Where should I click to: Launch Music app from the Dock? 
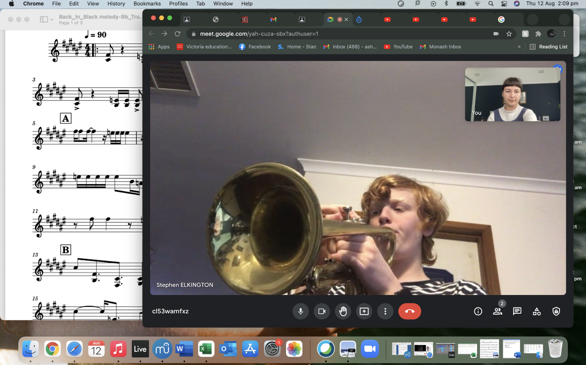coord(118,349)
